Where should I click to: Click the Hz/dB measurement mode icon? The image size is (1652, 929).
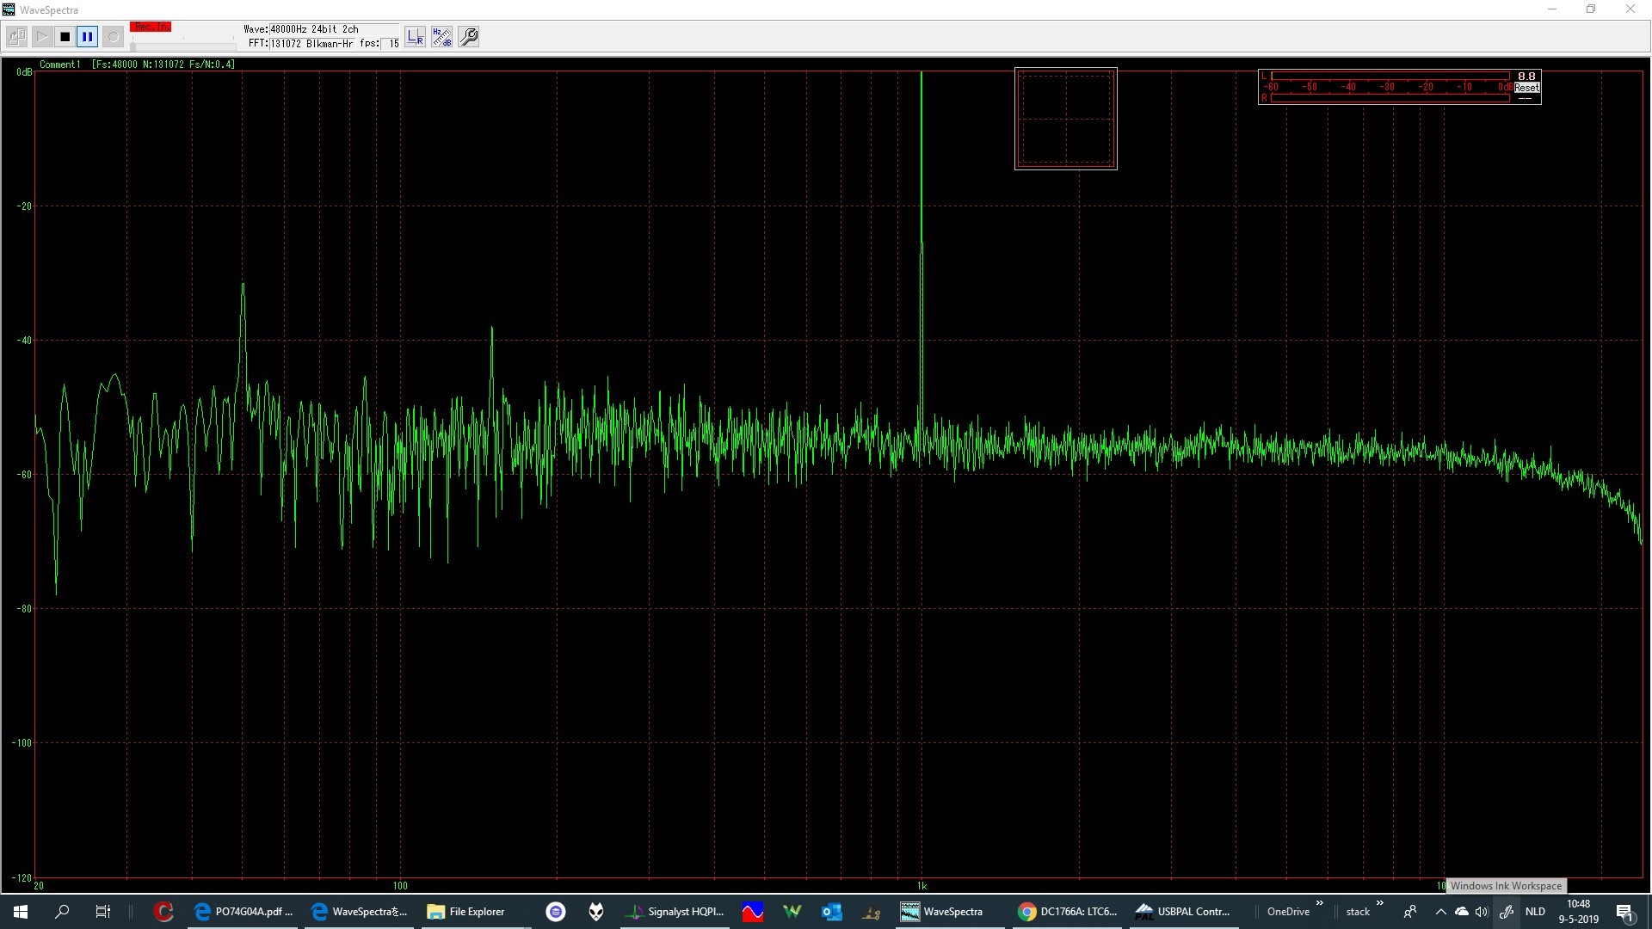coord(442,37)
